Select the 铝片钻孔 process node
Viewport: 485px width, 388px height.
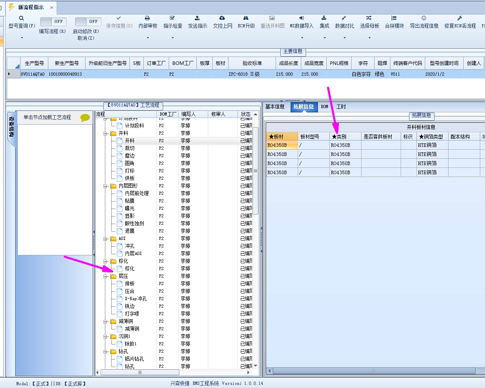click(x=134, y=359)
